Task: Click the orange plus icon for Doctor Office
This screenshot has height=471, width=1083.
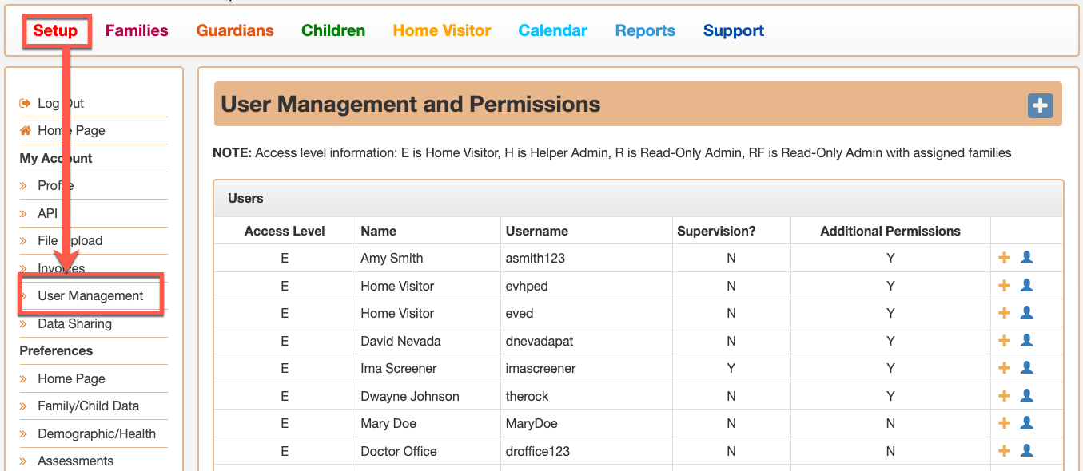Action: 1005,451
